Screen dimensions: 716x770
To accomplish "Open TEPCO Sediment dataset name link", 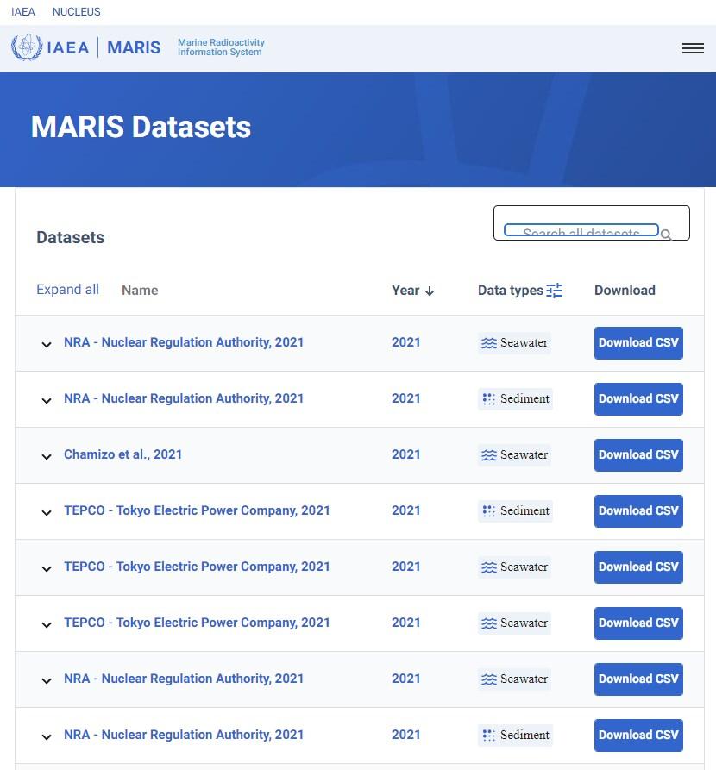I will (197, 510).
